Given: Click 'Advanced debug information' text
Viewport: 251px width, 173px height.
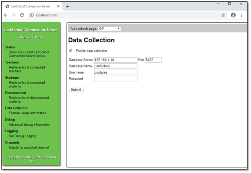Looking at the screenshot, I should pos(29,124).
